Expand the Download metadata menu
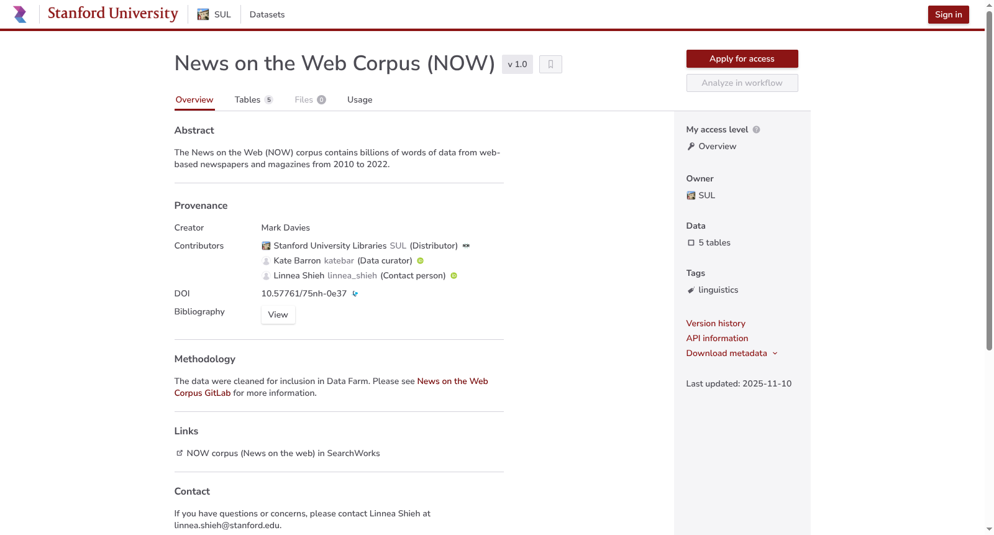The width and height of the screenshot is (994, 535). pos(732,354)
